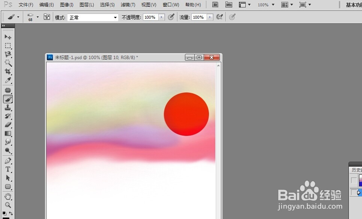Open the 视图(V) menu
The width and height of the screenshot is (362, 219).
coord(149,5)
